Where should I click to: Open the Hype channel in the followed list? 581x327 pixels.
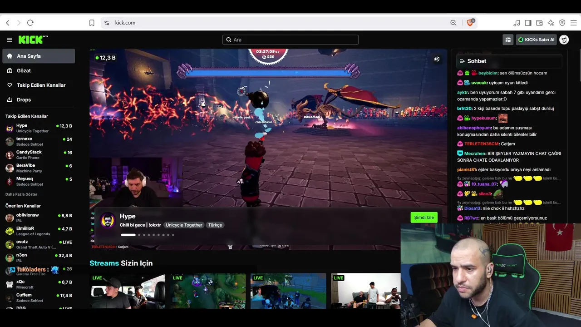pyautogui.click(x=39, y=128)
